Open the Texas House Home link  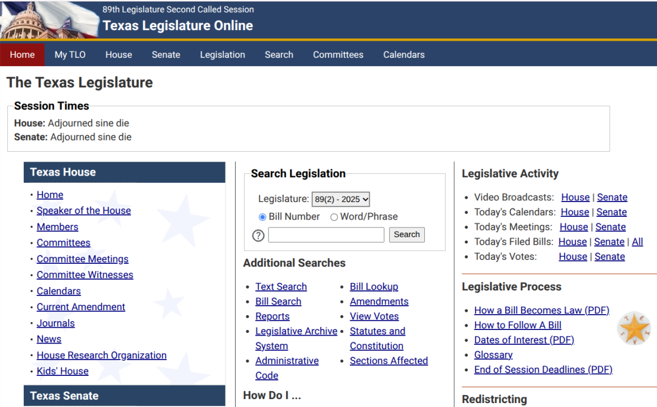pyautogui.click(x=50, y=195)
